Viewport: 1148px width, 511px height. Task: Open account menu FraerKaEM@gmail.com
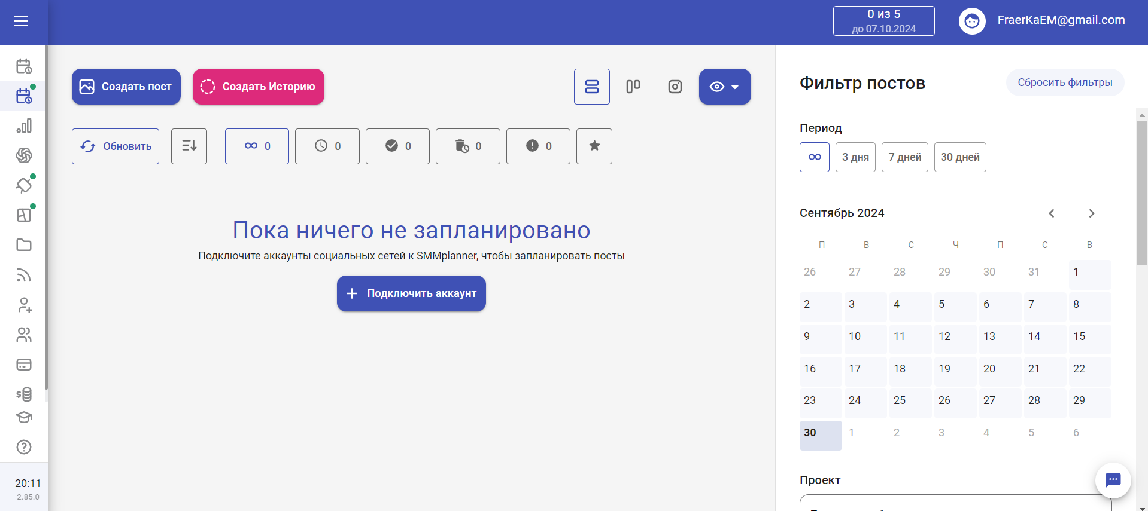coord(1061,20)
